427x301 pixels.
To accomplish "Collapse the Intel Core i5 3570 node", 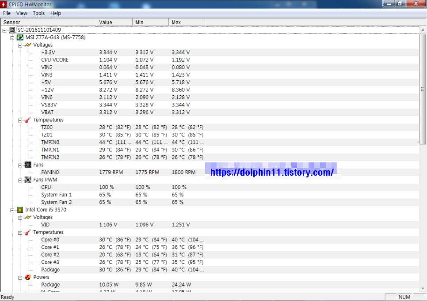I will point(12,210).
